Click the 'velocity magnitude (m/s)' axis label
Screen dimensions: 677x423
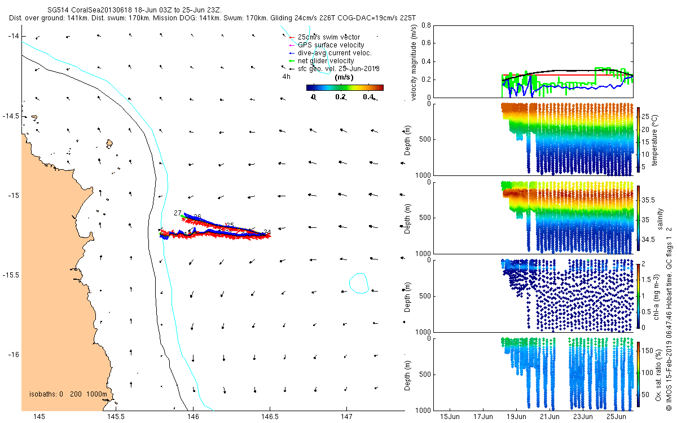pos(414,62)
